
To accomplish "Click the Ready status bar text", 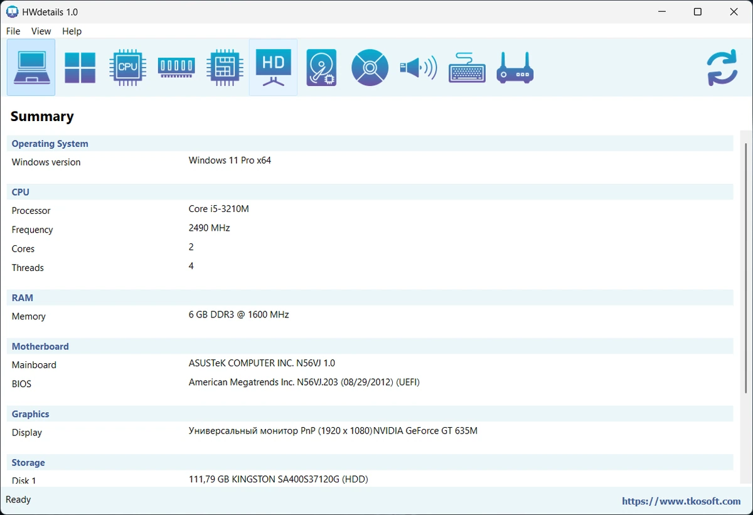I will [x=18, y=500].
